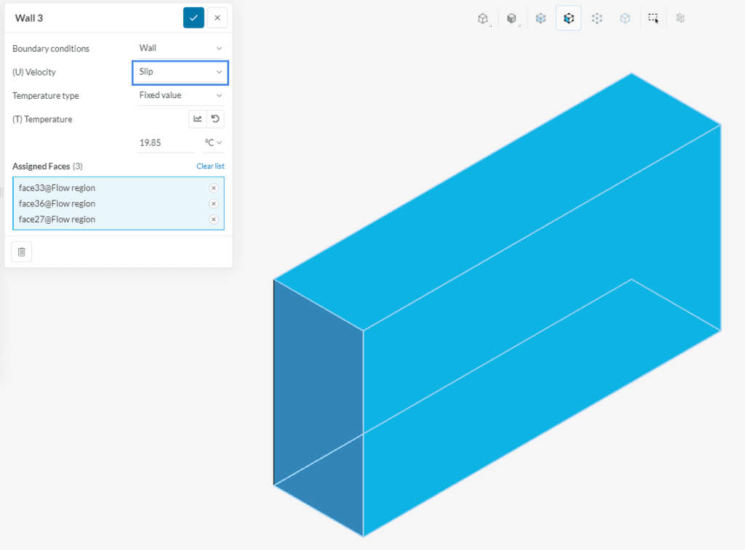Screen dimensions: 745x550
Task: Click the delete boundary condition trash icon
Action: (x=21, y=251)
